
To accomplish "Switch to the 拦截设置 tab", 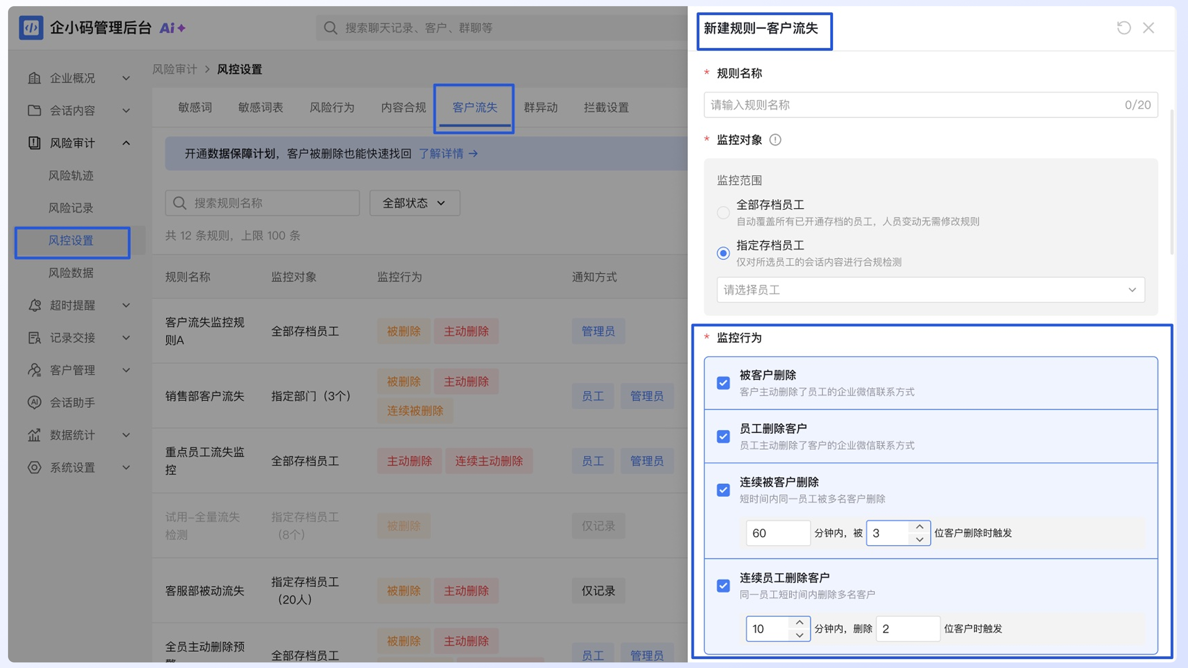I will [x=606, y=107].
